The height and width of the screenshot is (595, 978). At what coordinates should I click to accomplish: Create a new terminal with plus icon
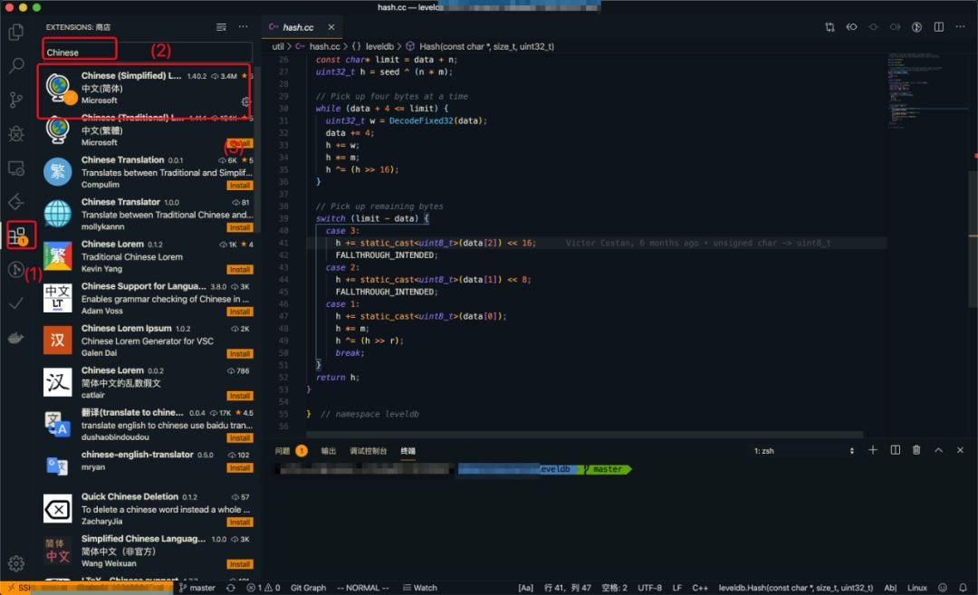873,450
